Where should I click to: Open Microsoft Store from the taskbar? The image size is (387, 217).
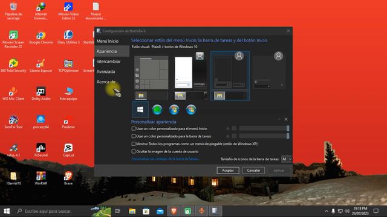click(x=146, y=211)
